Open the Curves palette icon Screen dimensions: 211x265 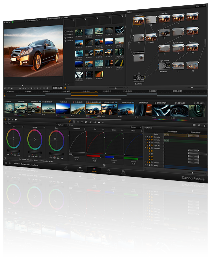[70, 121]
